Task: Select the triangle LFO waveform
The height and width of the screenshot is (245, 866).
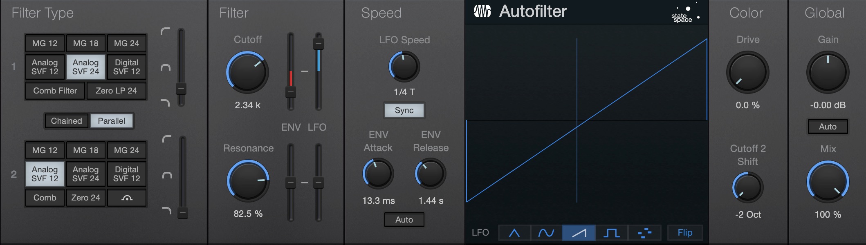Action: (514, 233)
